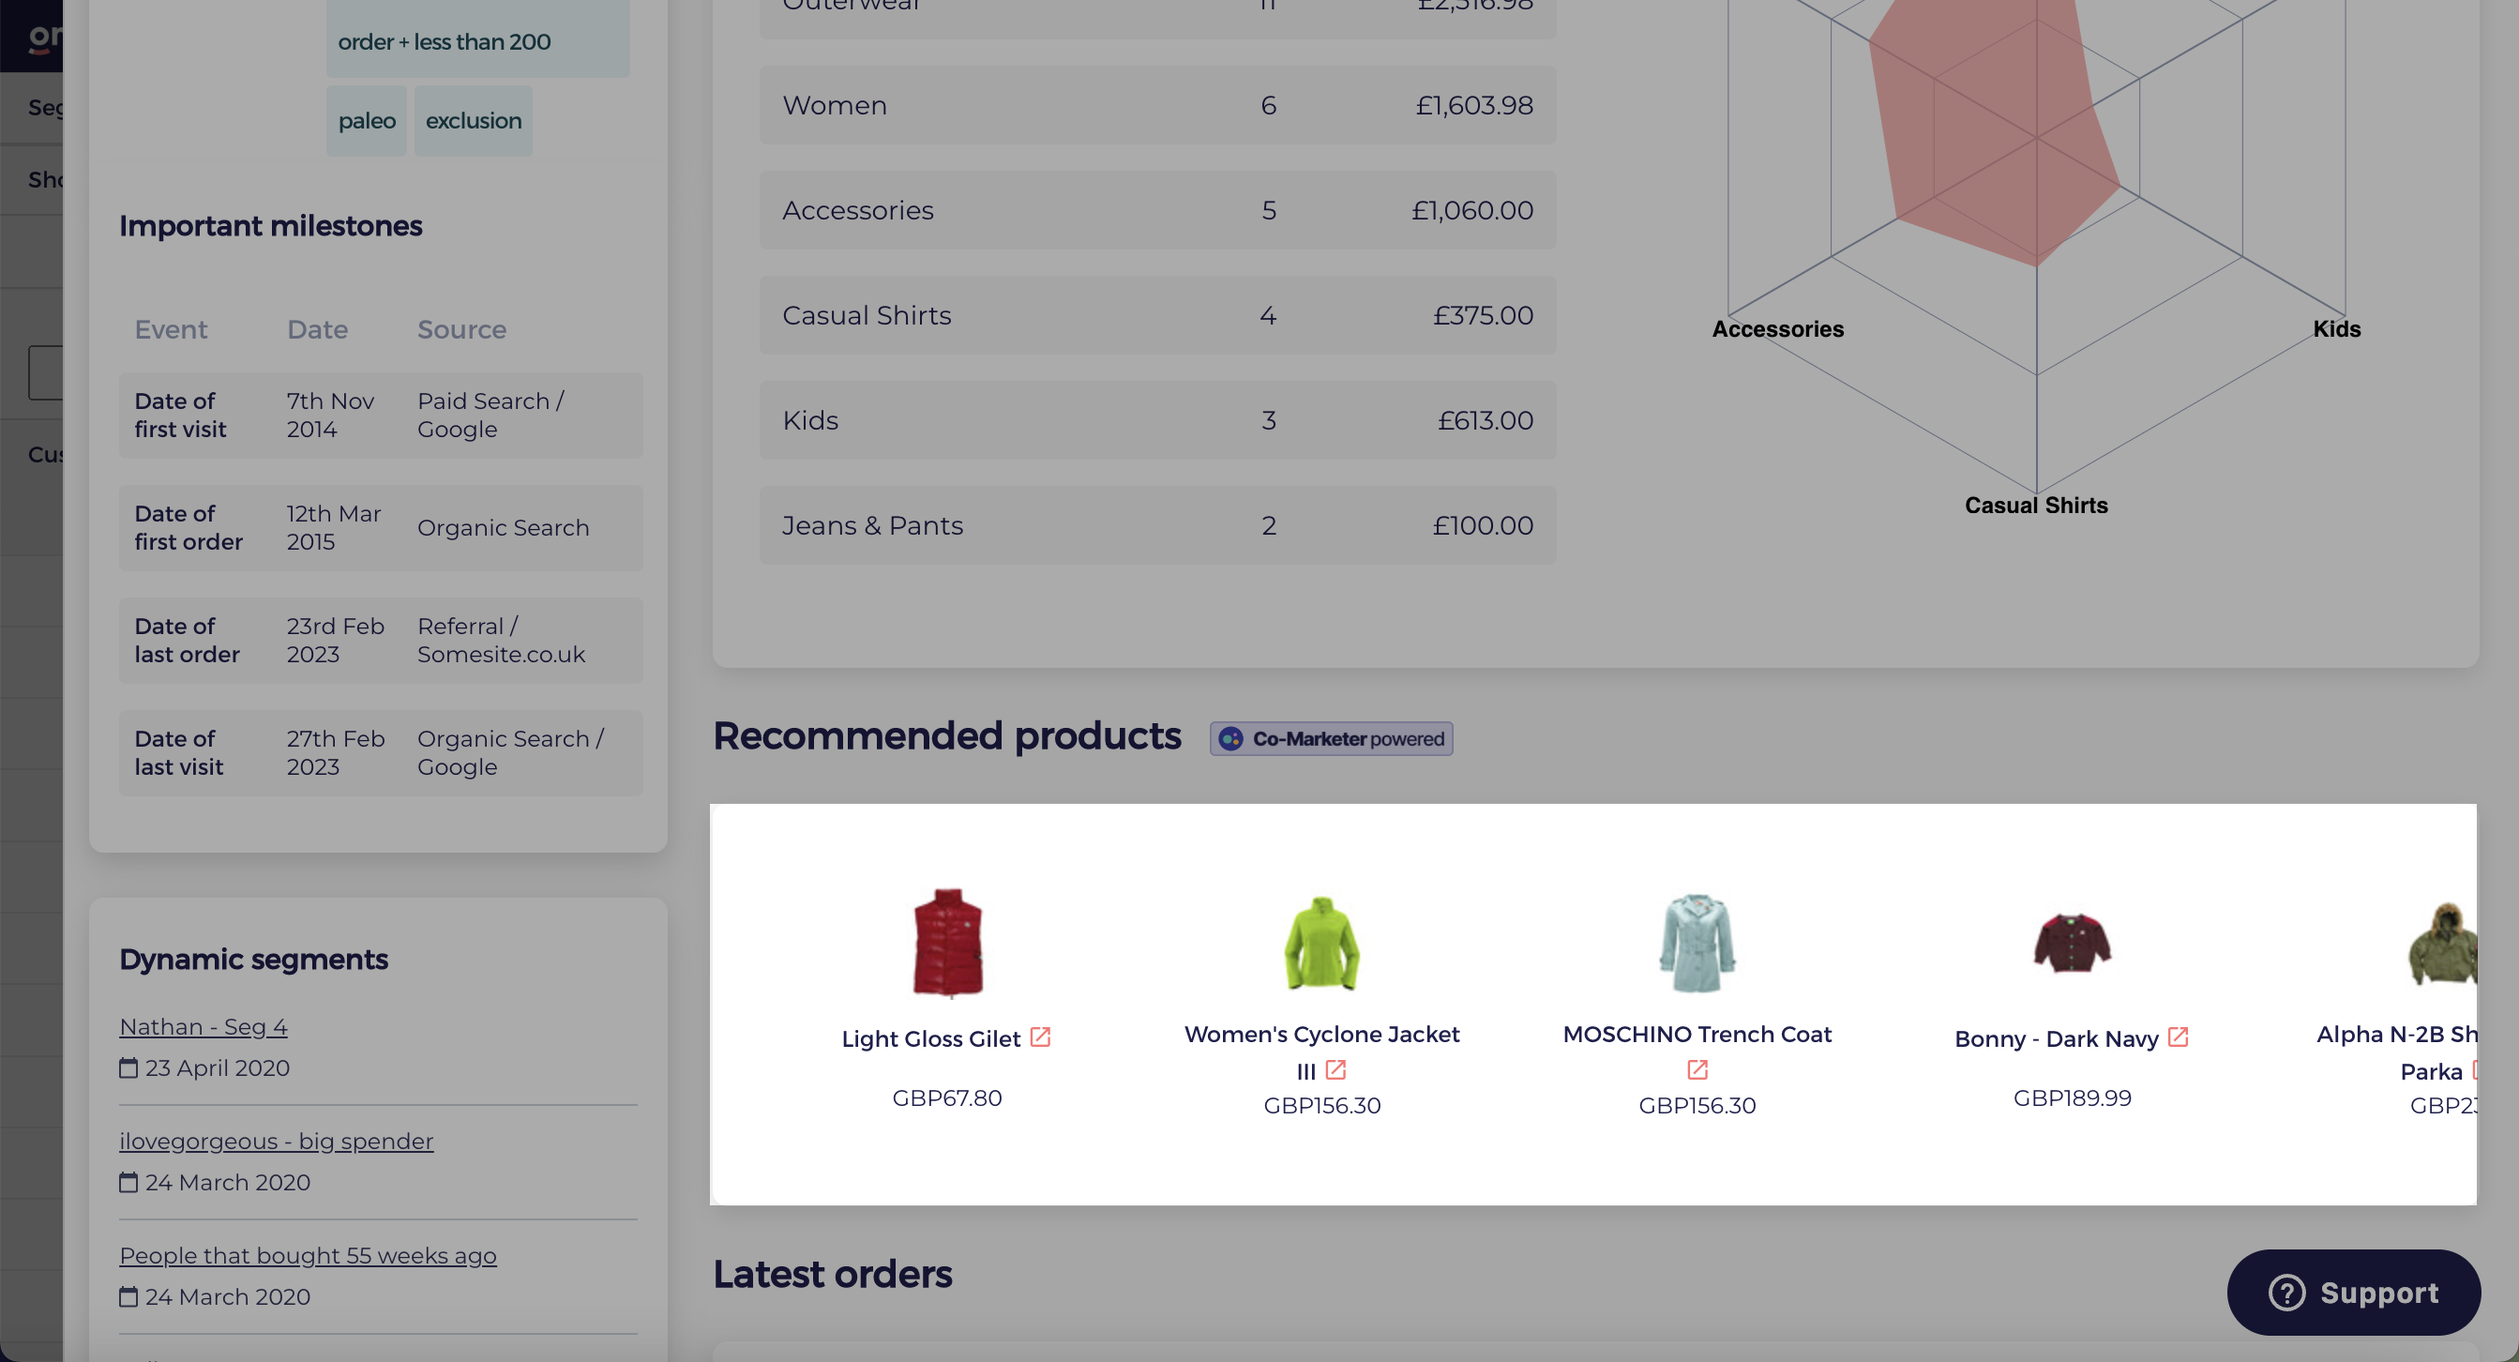Click the green Women's Cyclone Jacket thumbnail
The image size is (2519, 1362).
click(1321, 945)
